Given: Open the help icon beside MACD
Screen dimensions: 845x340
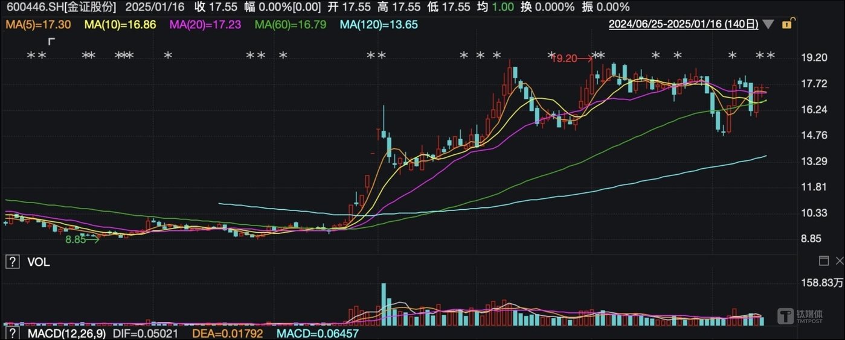Looking at the screenshot, I should tap(11, 333).
